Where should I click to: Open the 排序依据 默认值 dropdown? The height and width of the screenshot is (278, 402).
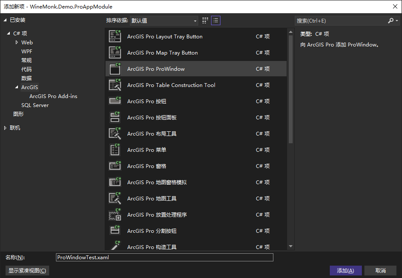(164, 20)
